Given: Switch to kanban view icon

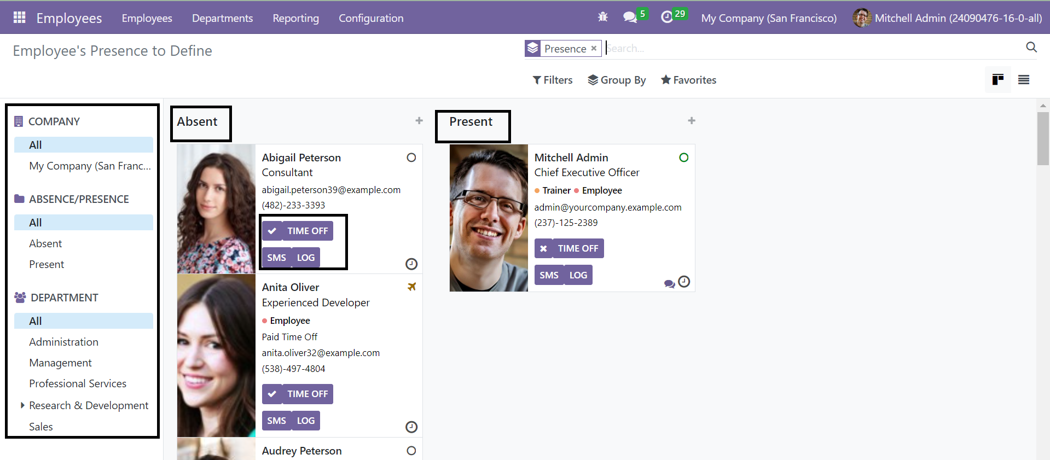Looking at the screenshot, I should tap(998, 80).
